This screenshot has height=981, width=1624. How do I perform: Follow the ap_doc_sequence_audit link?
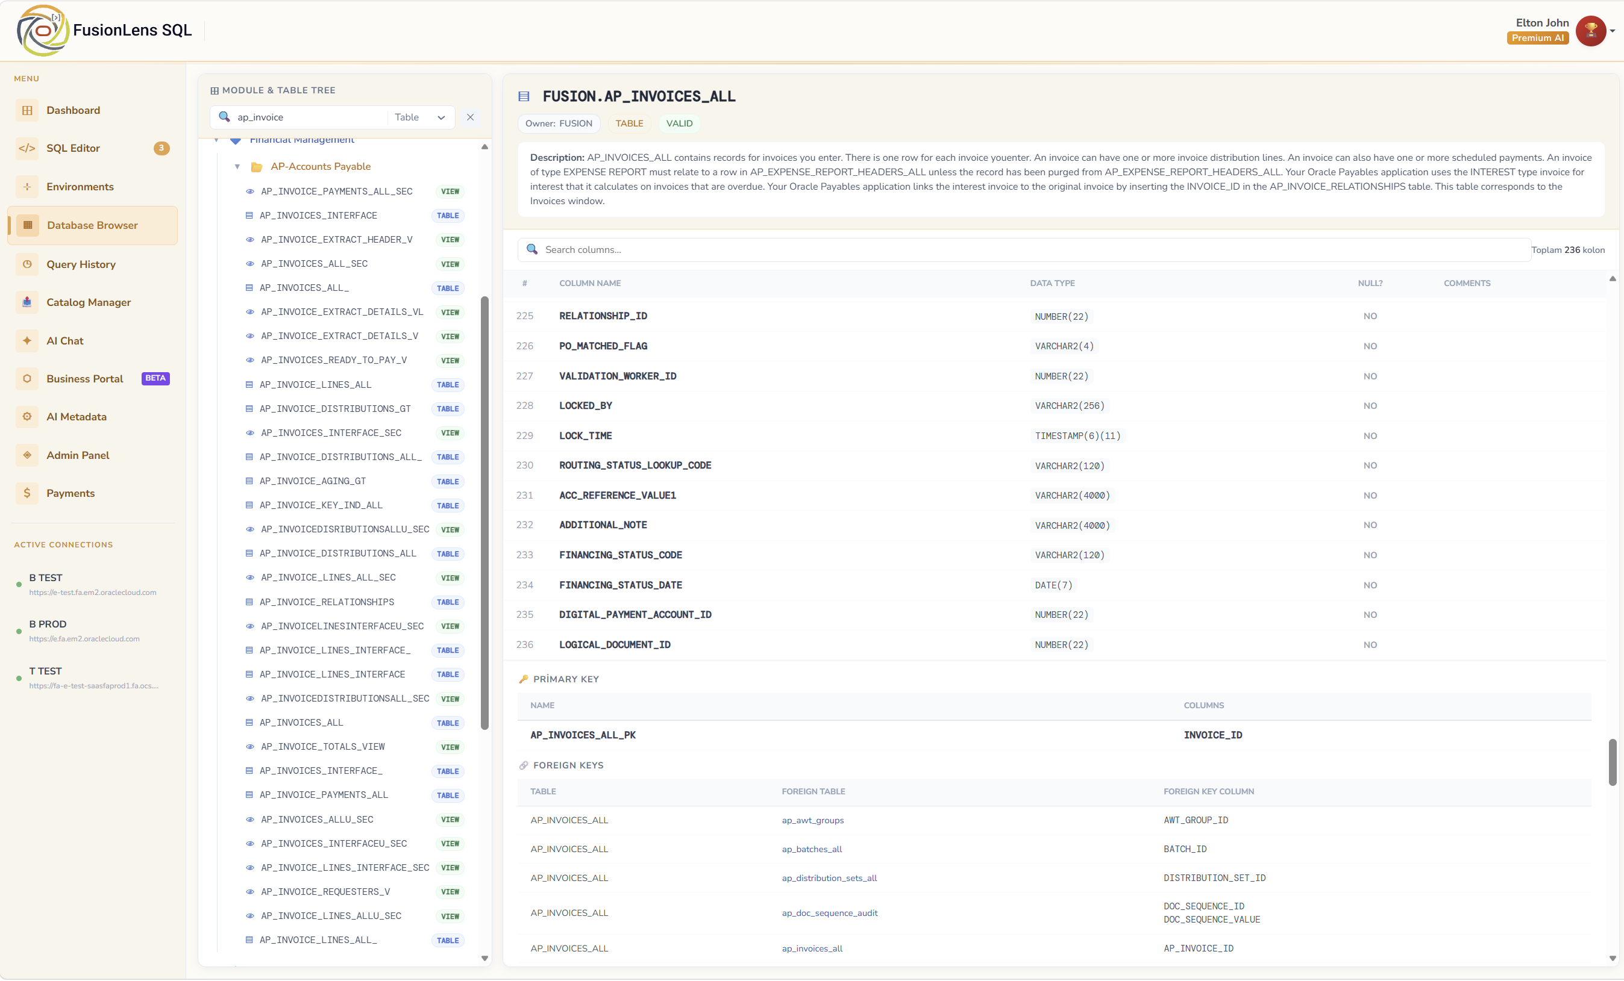coord(829,914)
